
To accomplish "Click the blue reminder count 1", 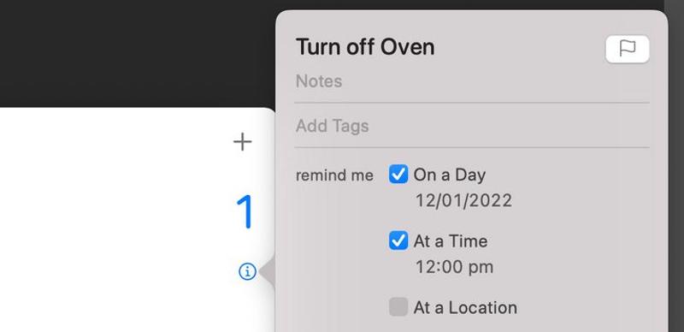I will coord(245,212).
